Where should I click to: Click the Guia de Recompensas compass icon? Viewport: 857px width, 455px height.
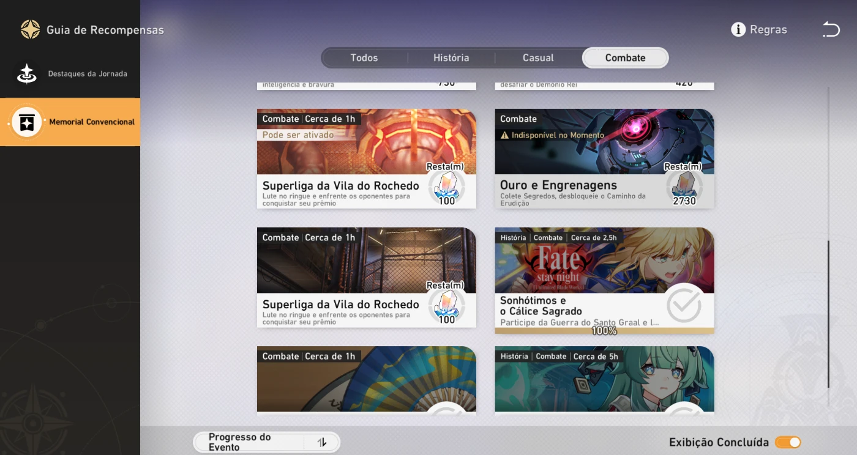click(x=30, y=29)
